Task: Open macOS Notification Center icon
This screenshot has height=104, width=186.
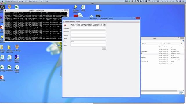Action: 183,1
